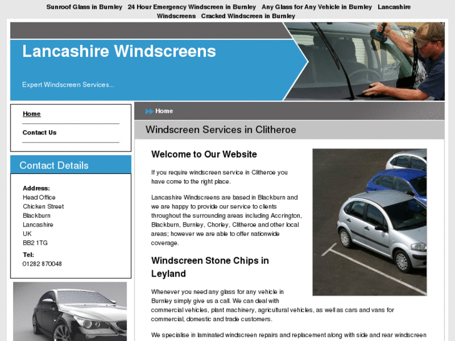This screenshot has height=341, width=455.
Task: Click the Windscreen Stone Chips in Leyland heading
Action: pos(210,267)
